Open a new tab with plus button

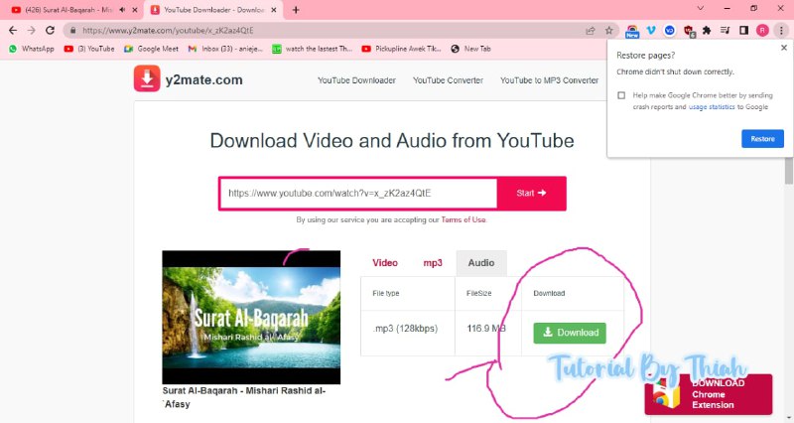(x=296, y=10)
